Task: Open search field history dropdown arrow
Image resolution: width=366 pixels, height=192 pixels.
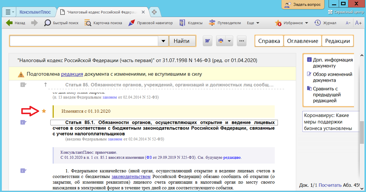Action: tap(163, 41)
